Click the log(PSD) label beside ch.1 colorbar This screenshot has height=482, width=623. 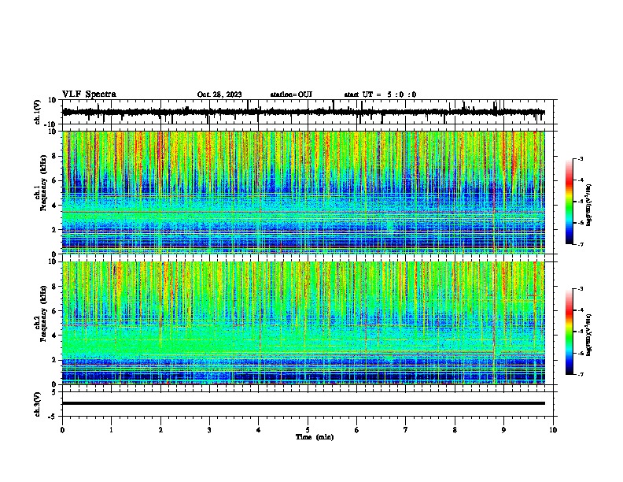(x=589, y=205)
